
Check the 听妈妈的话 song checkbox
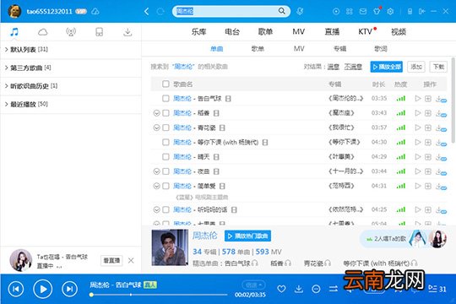click(166, 209)
